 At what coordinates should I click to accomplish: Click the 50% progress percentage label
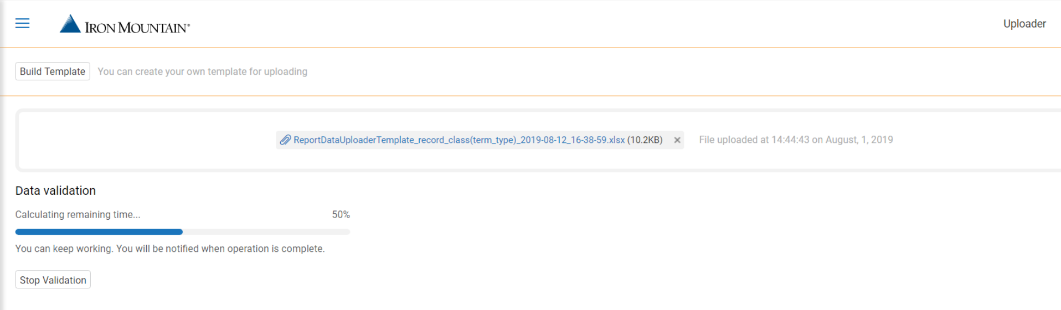[341, 215]
